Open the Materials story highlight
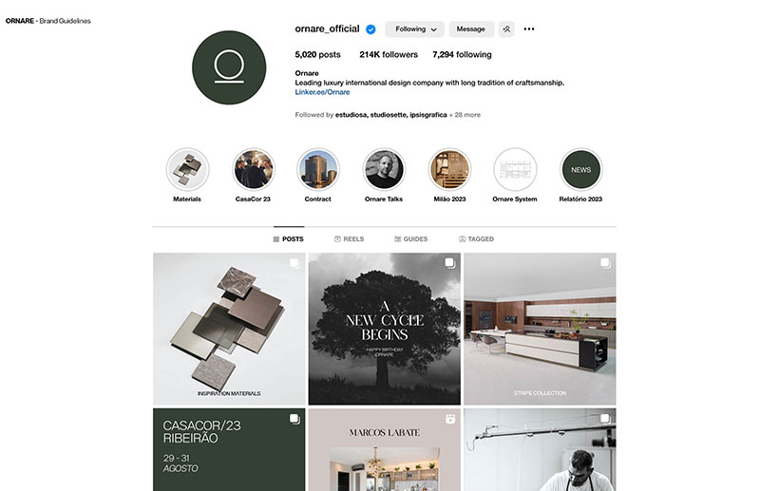Screen dimensions: 760x491 (187, 170)
